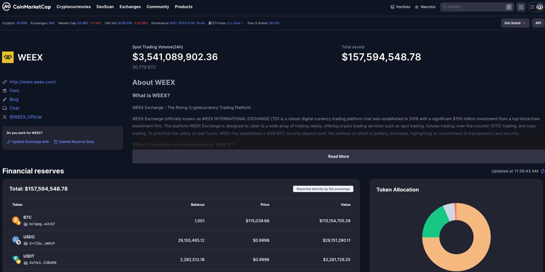Click the USDC token icon
This screenshot has height=272, width=545.
click(x=16, y=240)
